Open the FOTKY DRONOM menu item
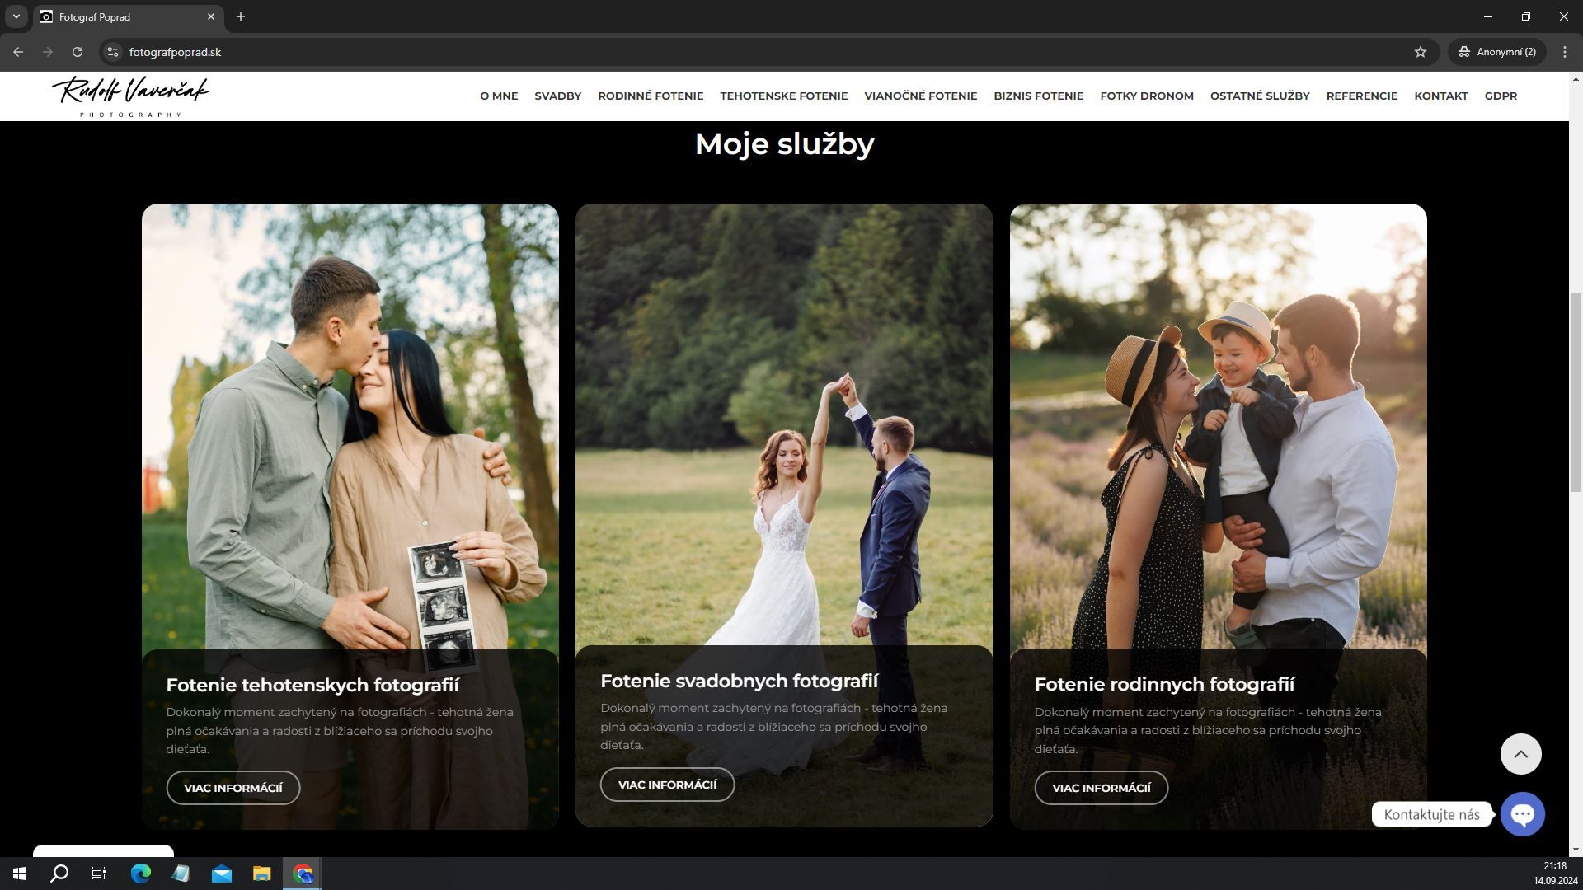The height and width of the screenshot is (890, 1583). pyautogui.click(x=1147, y=96)
